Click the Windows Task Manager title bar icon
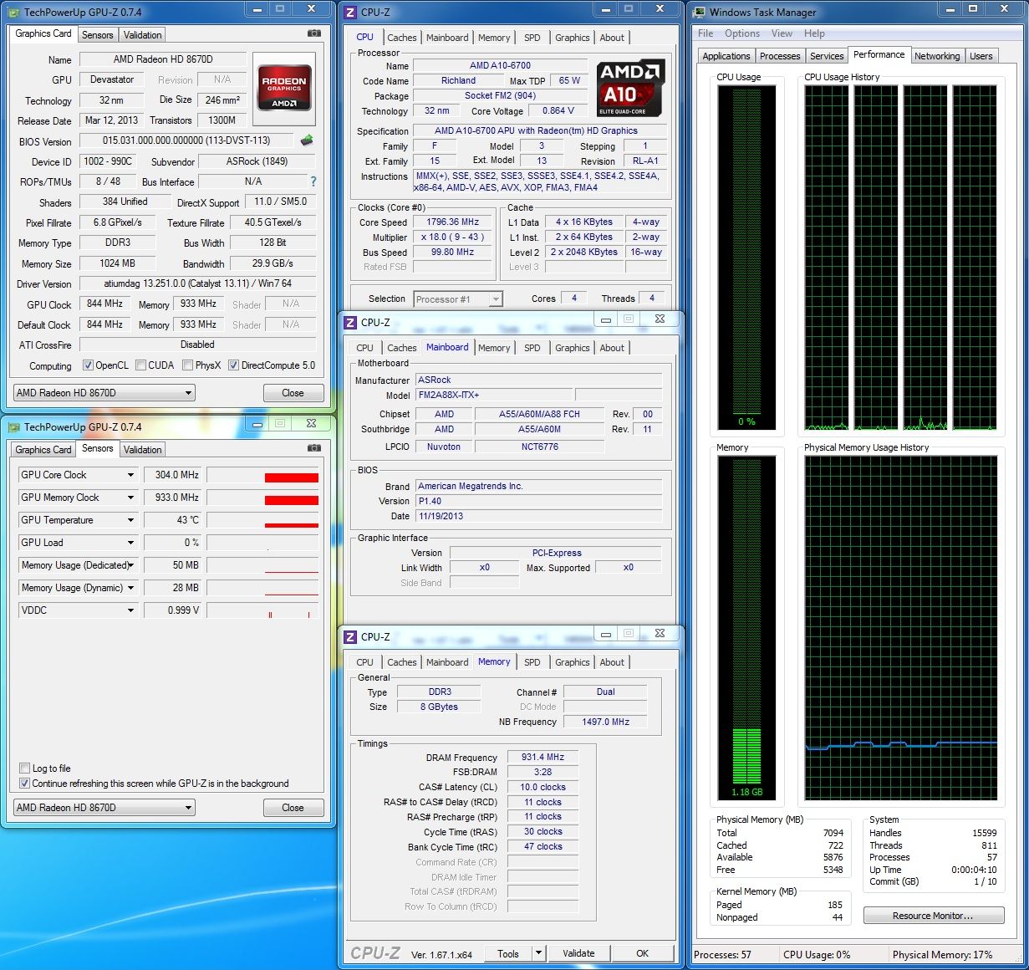 699,12
